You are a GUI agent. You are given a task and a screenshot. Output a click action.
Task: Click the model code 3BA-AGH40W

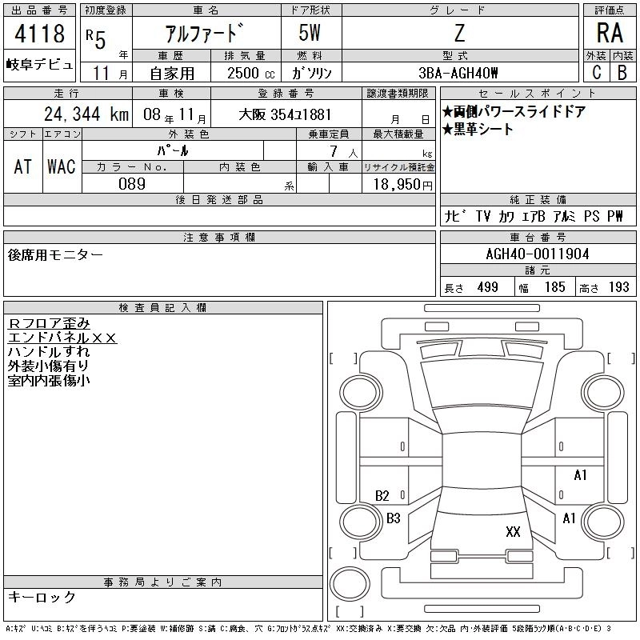(458, 73)
